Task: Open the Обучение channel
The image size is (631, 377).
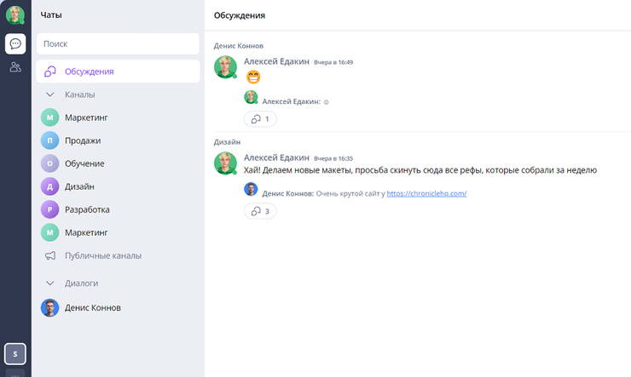Action: 84,163
